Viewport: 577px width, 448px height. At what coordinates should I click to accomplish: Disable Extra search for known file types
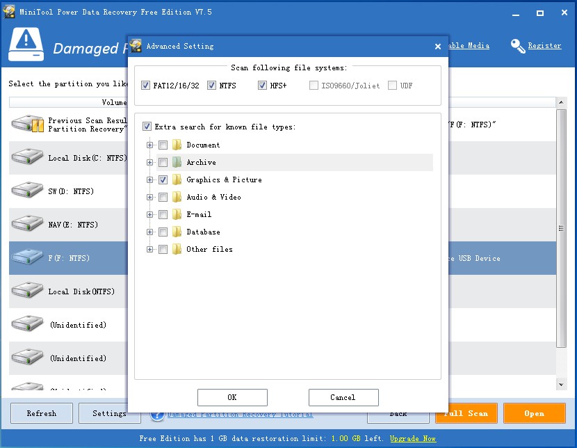pyautogui.click(x=147, y=127)
